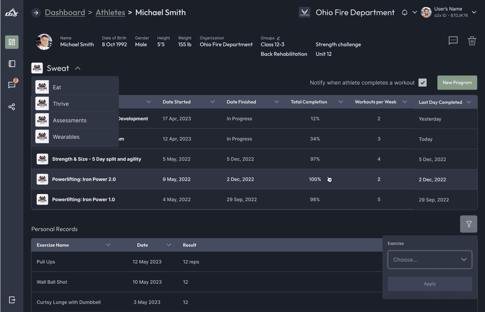This screenshot has width=485, height=312.
Task: Sort Personal Records by Date chevron
Action: (169, 245)
